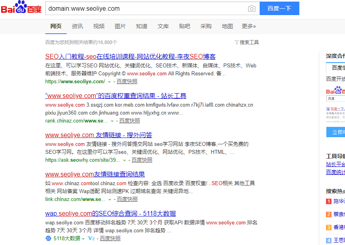Click hot search rank 3 badge
The image size is (345, 245).
pyautogui.click(x=329, y=228)
